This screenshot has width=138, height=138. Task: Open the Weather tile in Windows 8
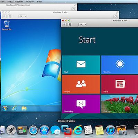point(120,65)
